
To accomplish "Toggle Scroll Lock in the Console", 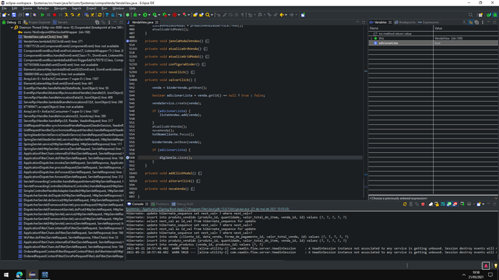I will [x=437, y=204].
